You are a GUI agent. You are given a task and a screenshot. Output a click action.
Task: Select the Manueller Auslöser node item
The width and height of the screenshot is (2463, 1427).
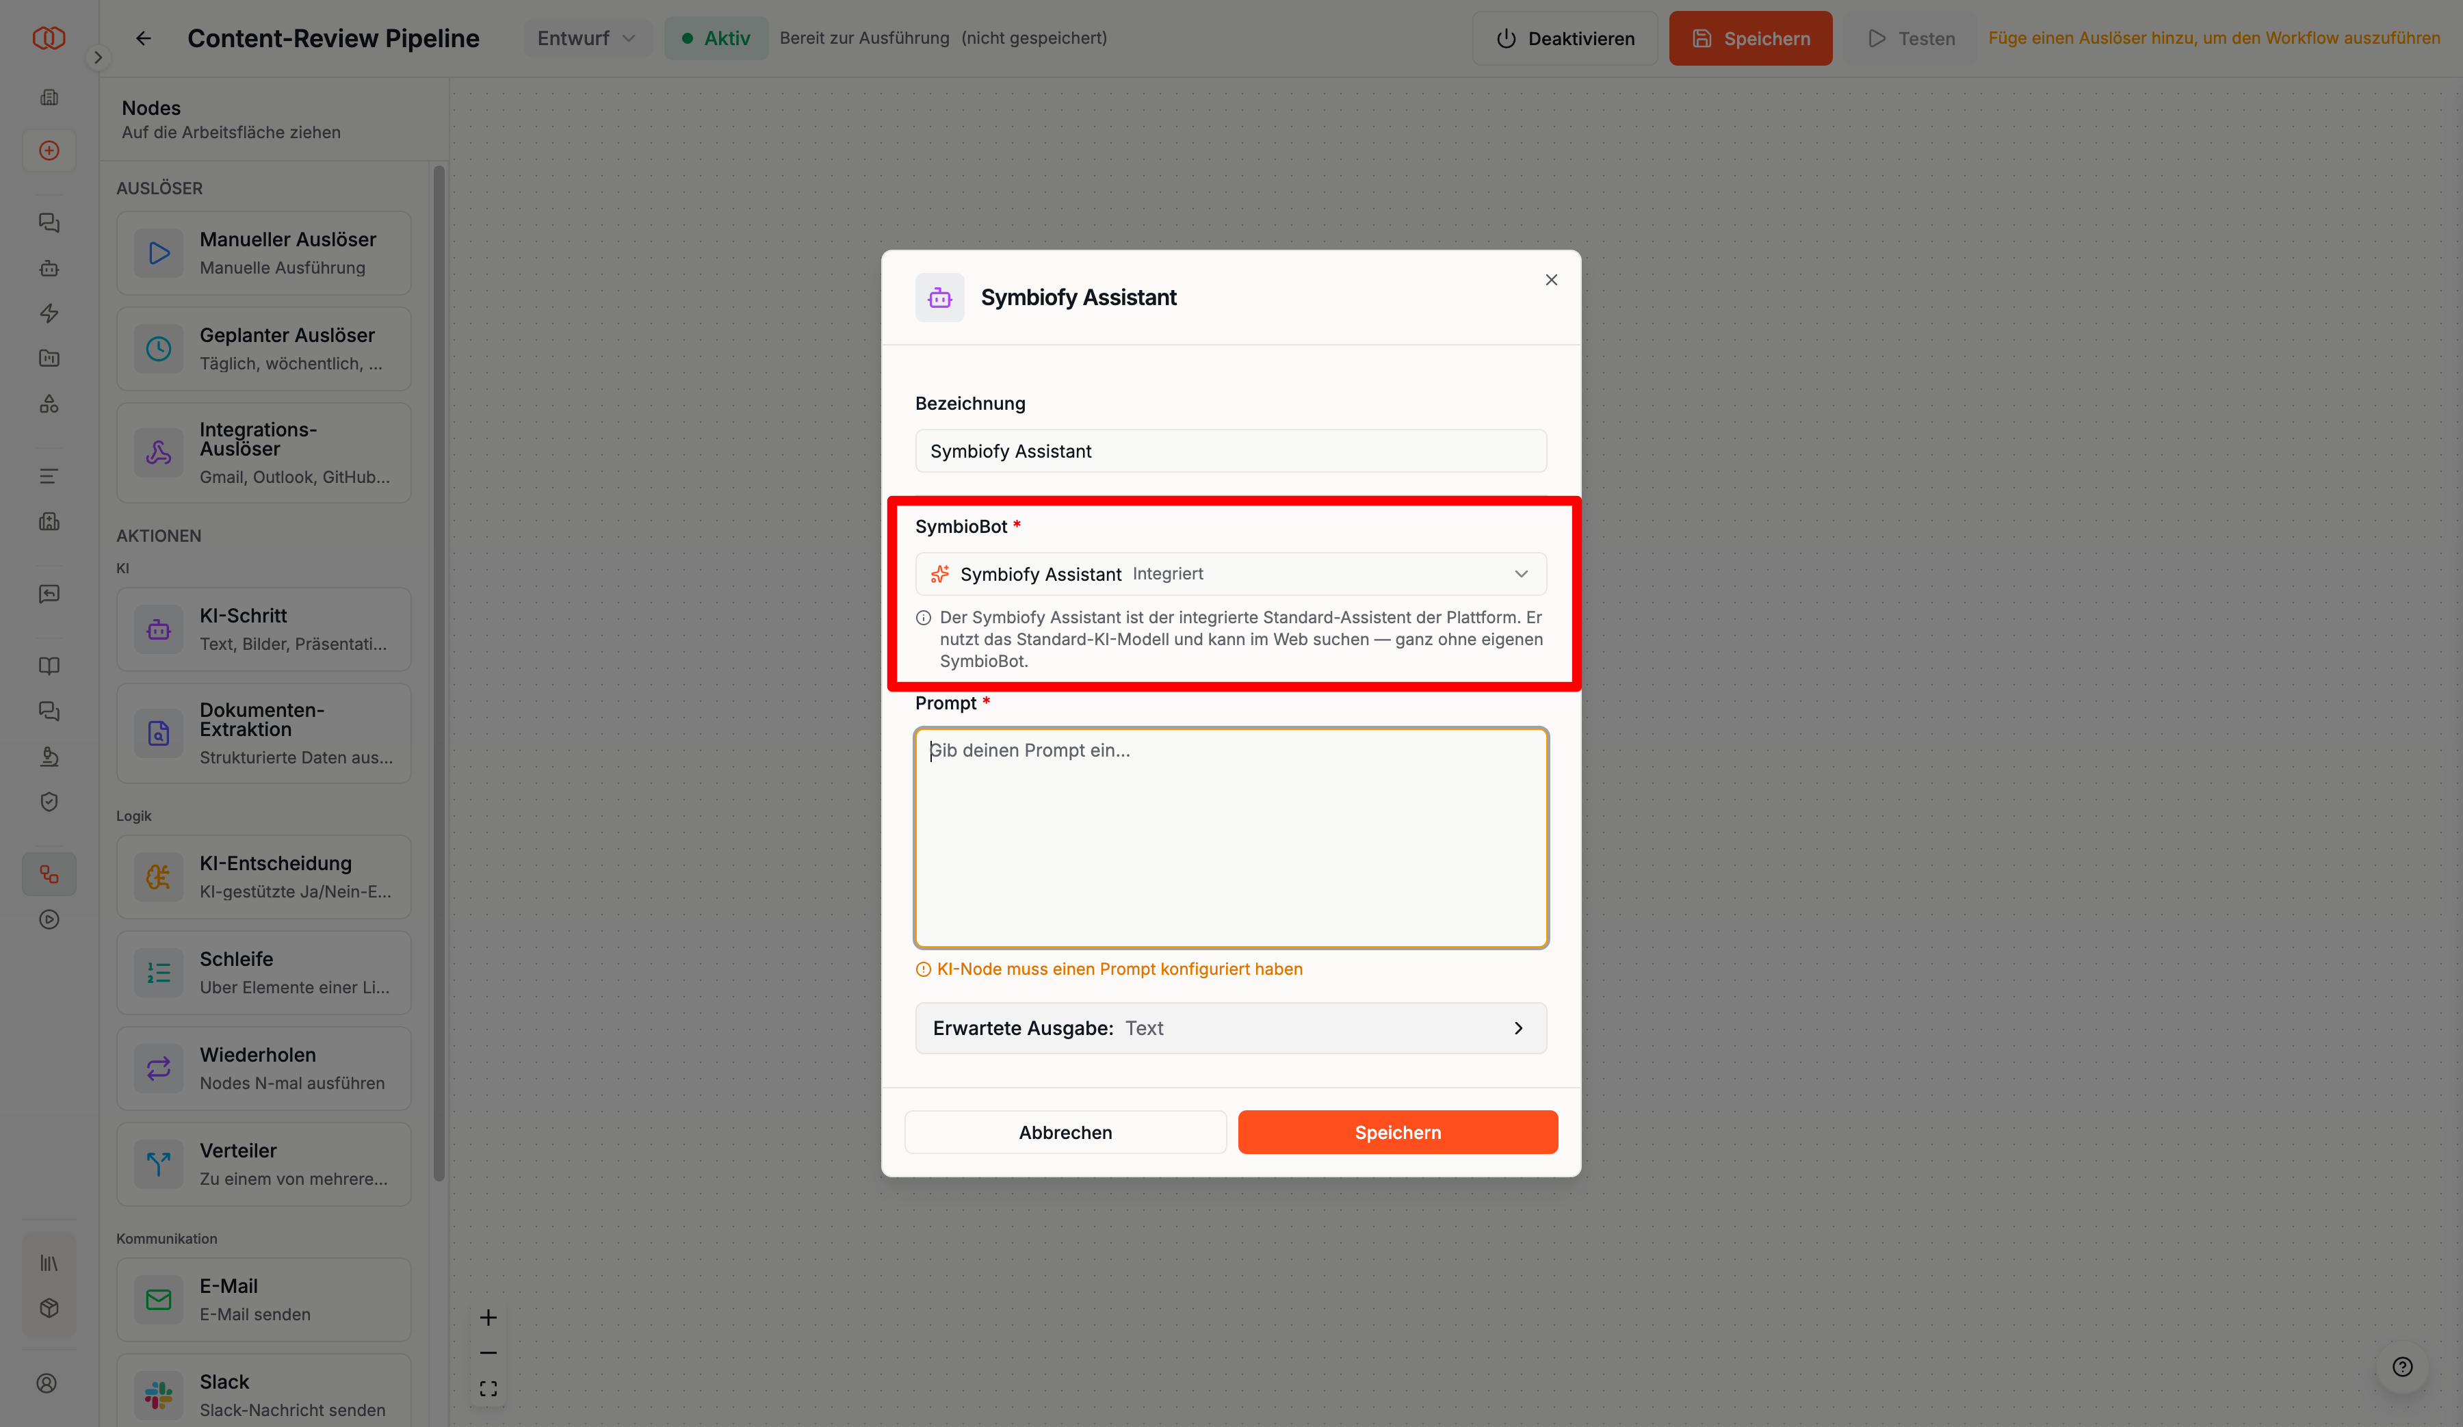coord(264,253)
